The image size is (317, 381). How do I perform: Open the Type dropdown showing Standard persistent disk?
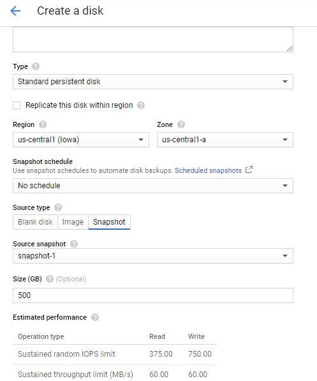(x=153, y=82)
